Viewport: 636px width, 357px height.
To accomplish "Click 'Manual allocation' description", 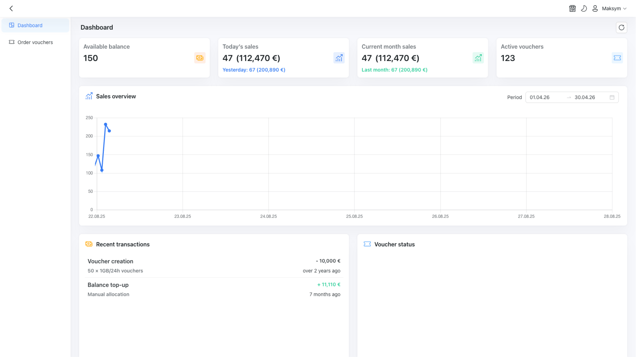I will pyautogui.click(x=108, y=295).
